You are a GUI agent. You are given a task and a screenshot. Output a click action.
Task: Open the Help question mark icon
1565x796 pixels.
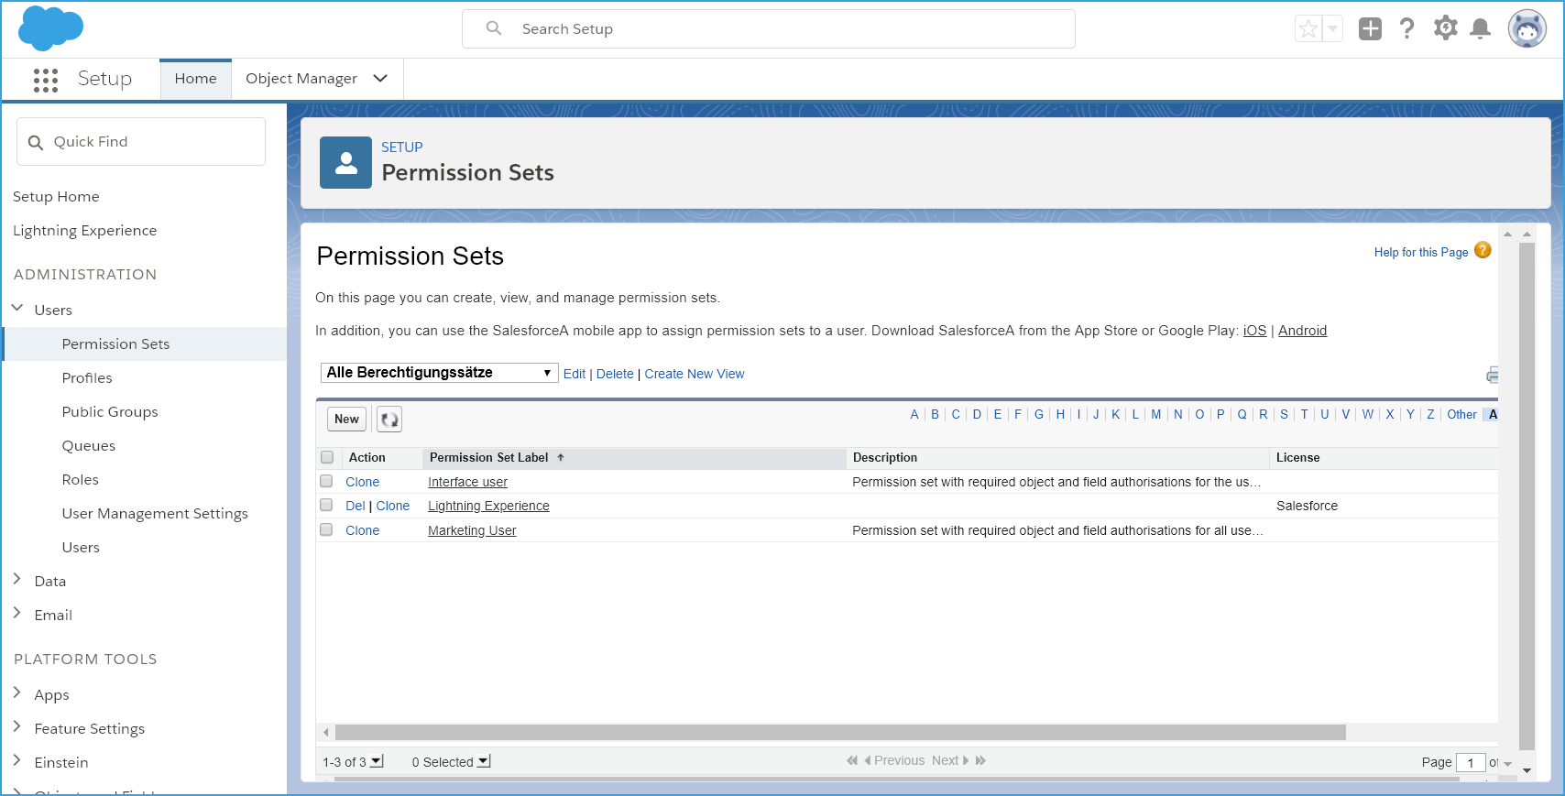1407,29
